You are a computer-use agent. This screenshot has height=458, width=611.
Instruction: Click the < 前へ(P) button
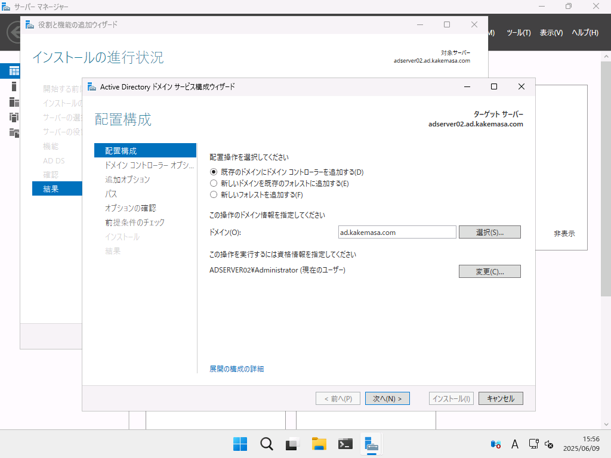pos(338,398)
